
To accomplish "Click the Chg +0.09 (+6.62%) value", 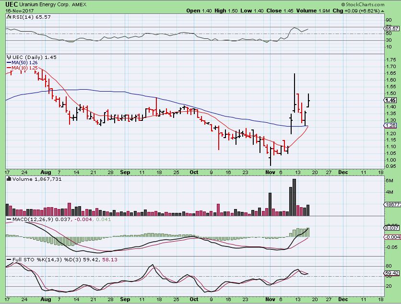I will tap(356, 11).
